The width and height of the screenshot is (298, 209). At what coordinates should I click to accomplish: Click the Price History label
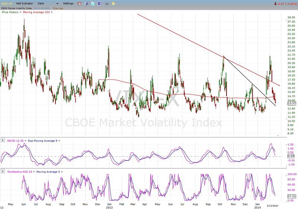(10, 12)
